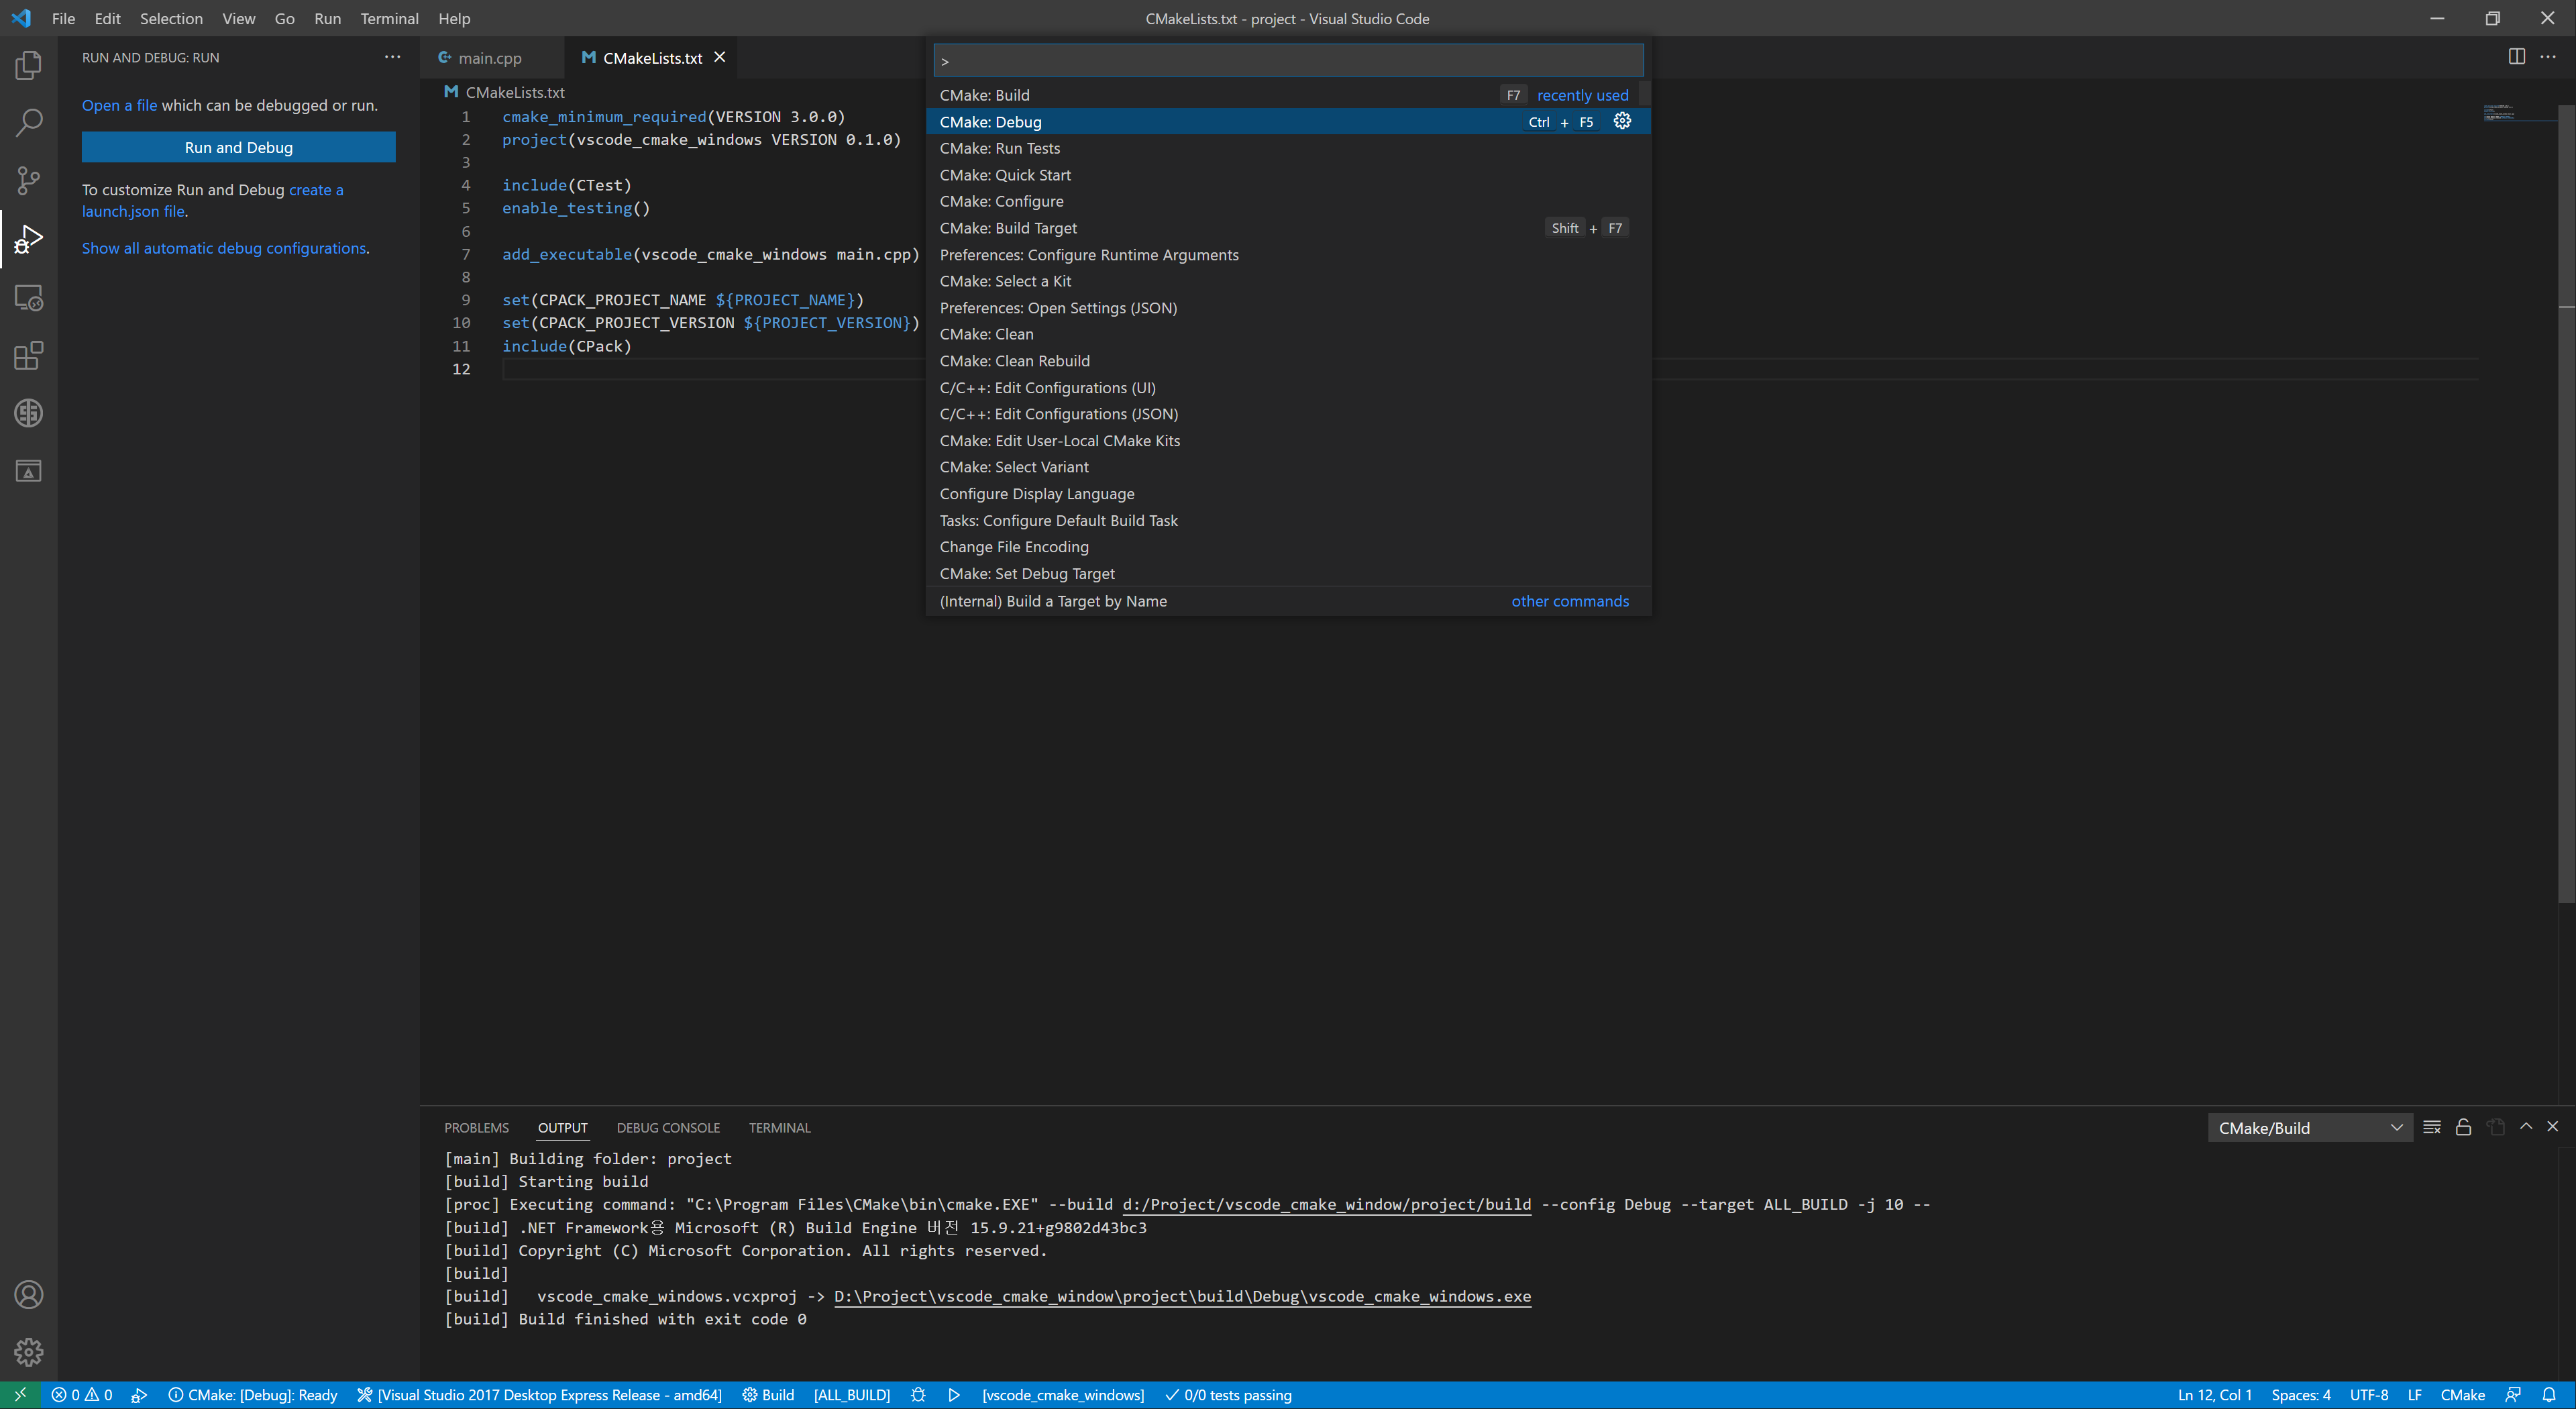Open Run and Debug panel ellipsis menu
The image size is (2576, 1409).
point(392,57)
